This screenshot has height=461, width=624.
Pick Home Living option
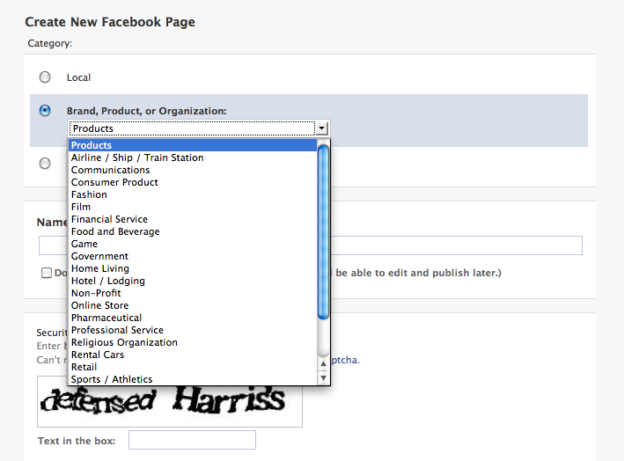click(x=193, y=268)
